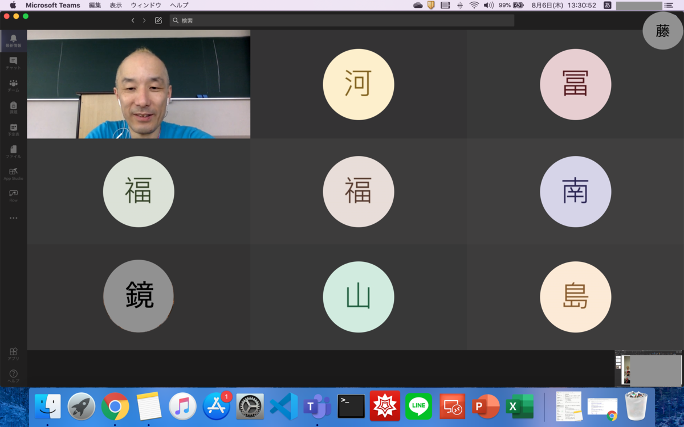Go to the チーム teams section

coord(13,85)
